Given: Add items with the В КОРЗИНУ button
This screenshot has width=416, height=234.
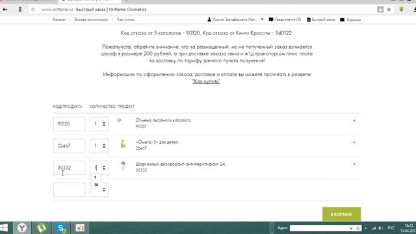Looking at the screenshot, I should point(341,214).
